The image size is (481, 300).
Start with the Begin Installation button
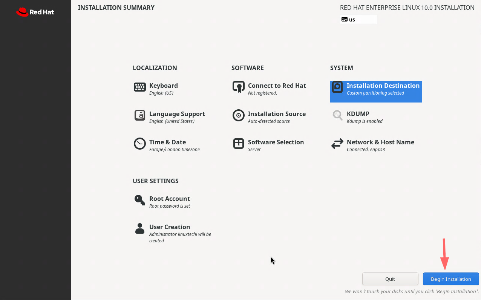pyautogui.click(x=451, y=279)
